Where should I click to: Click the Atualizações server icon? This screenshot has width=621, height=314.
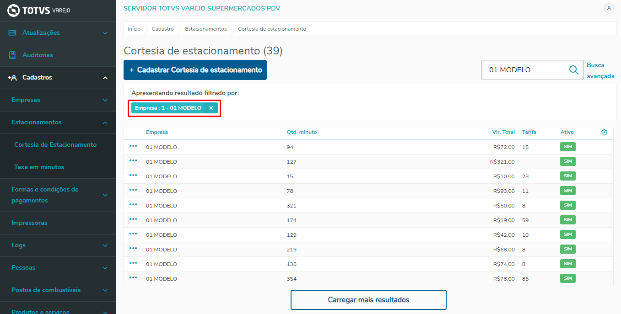click(12, 33)
